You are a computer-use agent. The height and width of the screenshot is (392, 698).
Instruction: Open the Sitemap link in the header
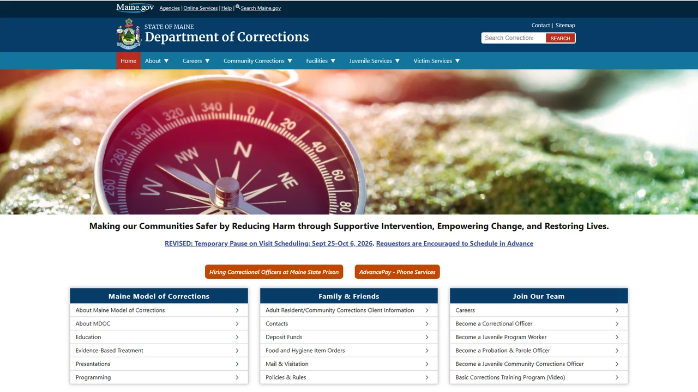565,26
